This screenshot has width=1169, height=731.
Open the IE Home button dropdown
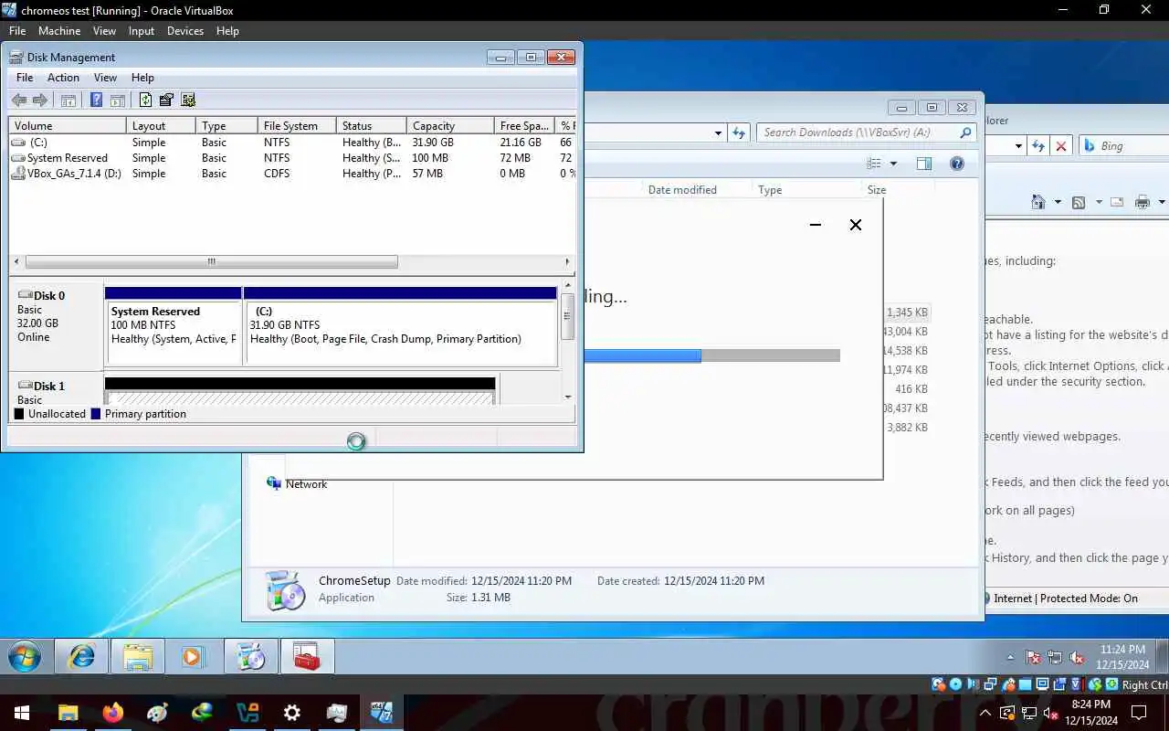pyautogui.click(x=1058, y=202)
